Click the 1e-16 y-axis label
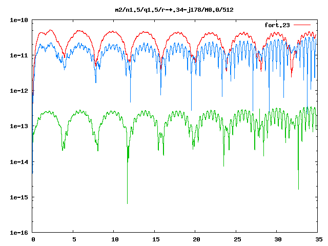328x246 pixels. tap(19, 233)
